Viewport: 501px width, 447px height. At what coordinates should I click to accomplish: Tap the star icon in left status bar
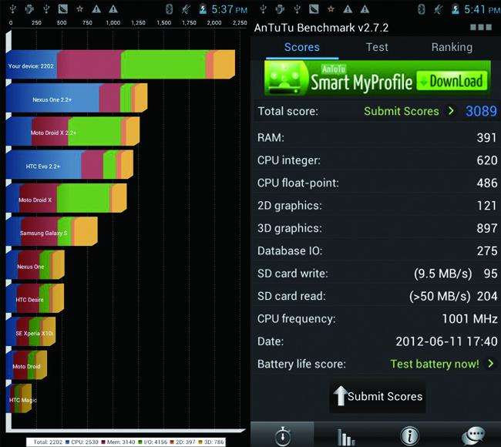[79, 9]
